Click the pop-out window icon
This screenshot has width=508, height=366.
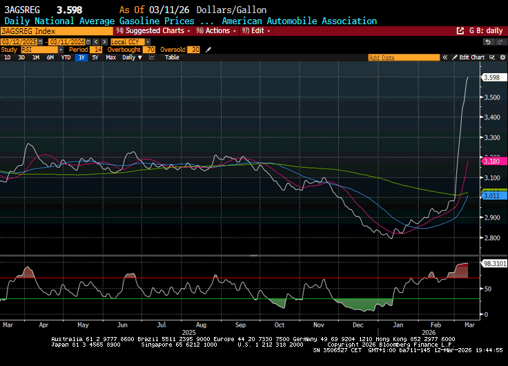(461, 31)
